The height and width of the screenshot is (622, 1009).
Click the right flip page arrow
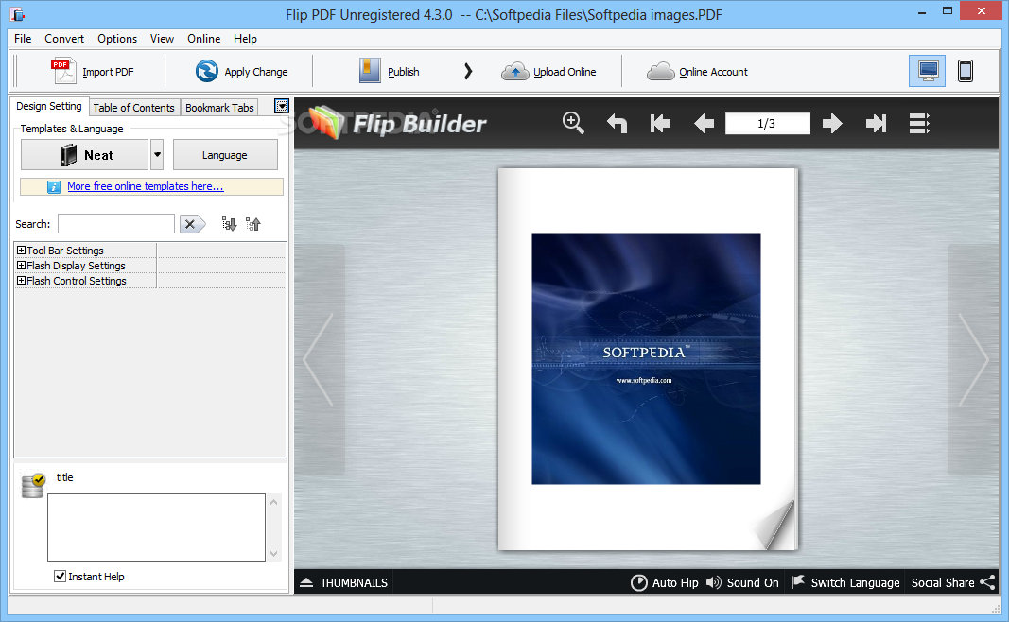point(974,359)
